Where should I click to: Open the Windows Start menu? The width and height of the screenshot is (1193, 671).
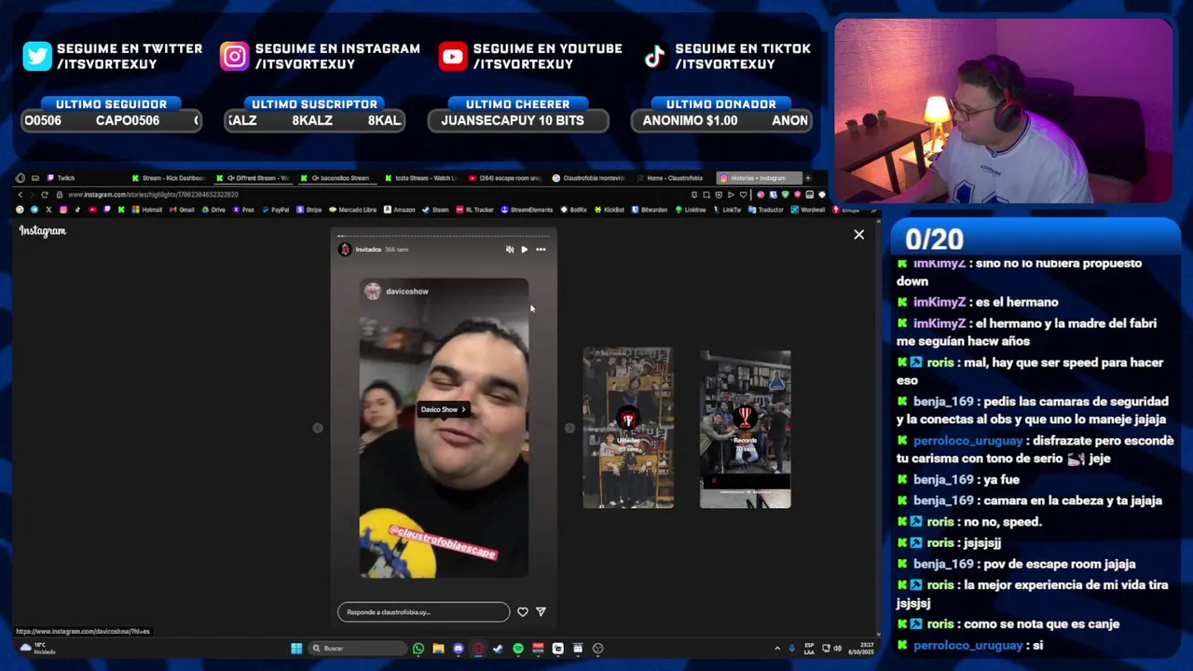tap(296, 648)
